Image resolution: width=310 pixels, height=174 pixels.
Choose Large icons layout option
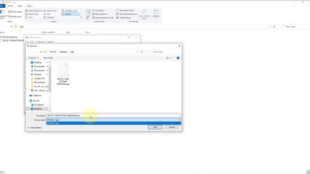tap(50, 11)
